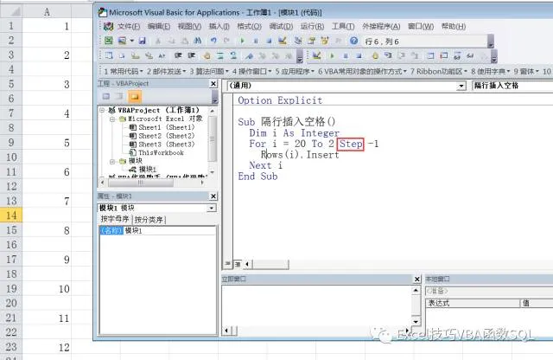Screen dimensions: 553x360
Task: Click the Toggle Folders orange icon
Action: point(135,96)
